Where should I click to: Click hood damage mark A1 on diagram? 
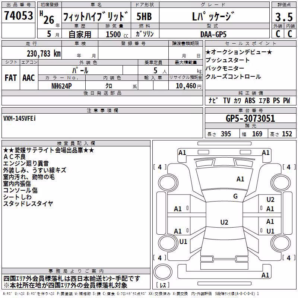pos(240,179)
